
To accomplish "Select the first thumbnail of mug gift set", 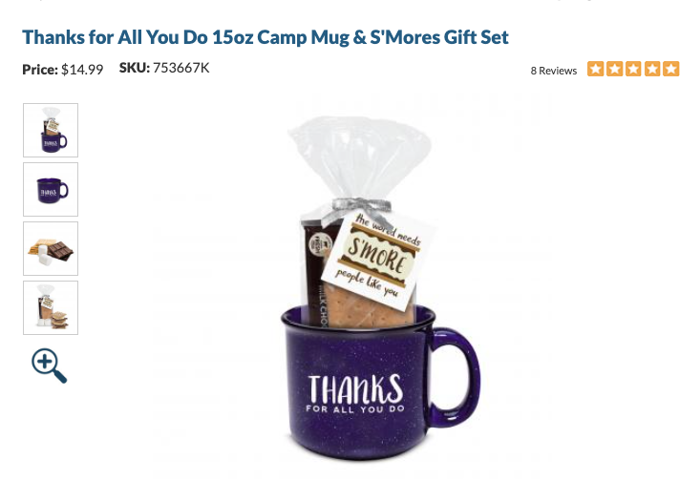I will 51,131.
